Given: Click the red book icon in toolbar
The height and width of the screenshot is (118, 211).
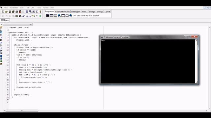Looking at the screenshot, I should point(20,12).
